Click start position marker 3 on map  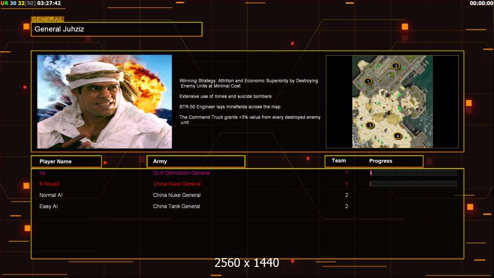coord(370,125)
